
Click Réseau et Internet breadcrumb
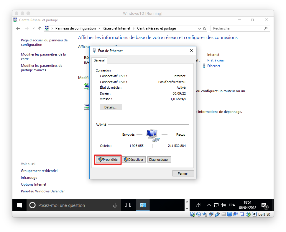[x=116, y=28]
